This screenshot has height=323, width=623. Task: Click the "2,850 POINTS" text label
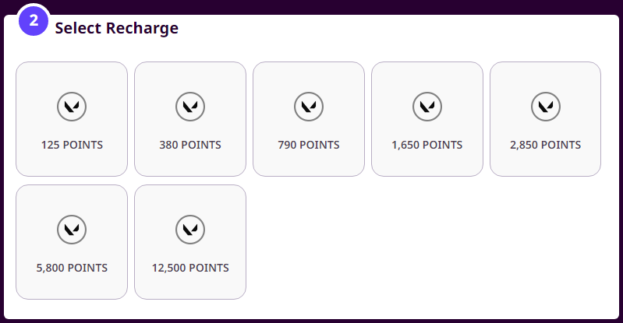tap(546, 145)
